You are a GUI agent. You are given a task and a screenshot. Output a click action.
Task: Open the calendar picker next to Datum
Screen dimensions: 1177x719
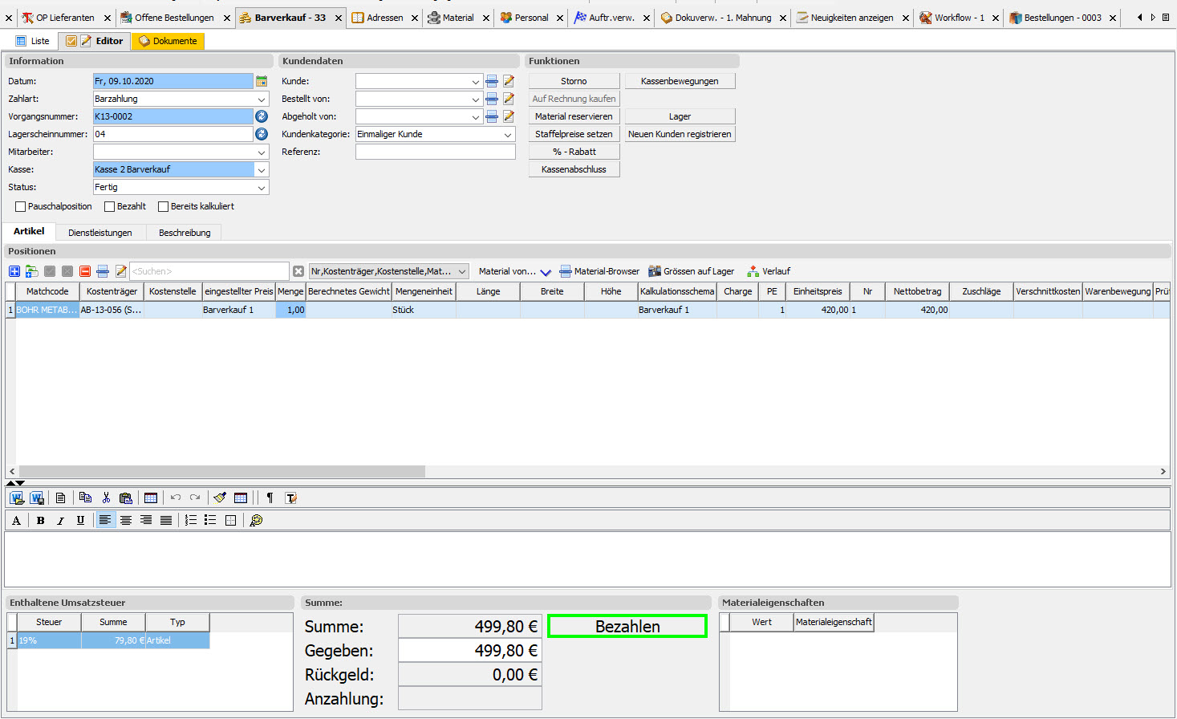(262, 81)
